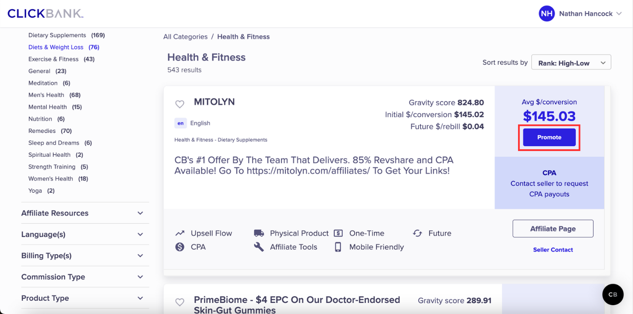Viewport: 633px width, 314px height.
Task: Open the PrimeBiome product title
Action: (x=297, y=305)
